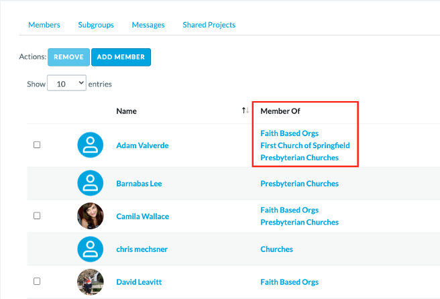Select the Members tab
The height and width of the screenshot is (299, 440).
pyautogui.click(x=44, y=25)
